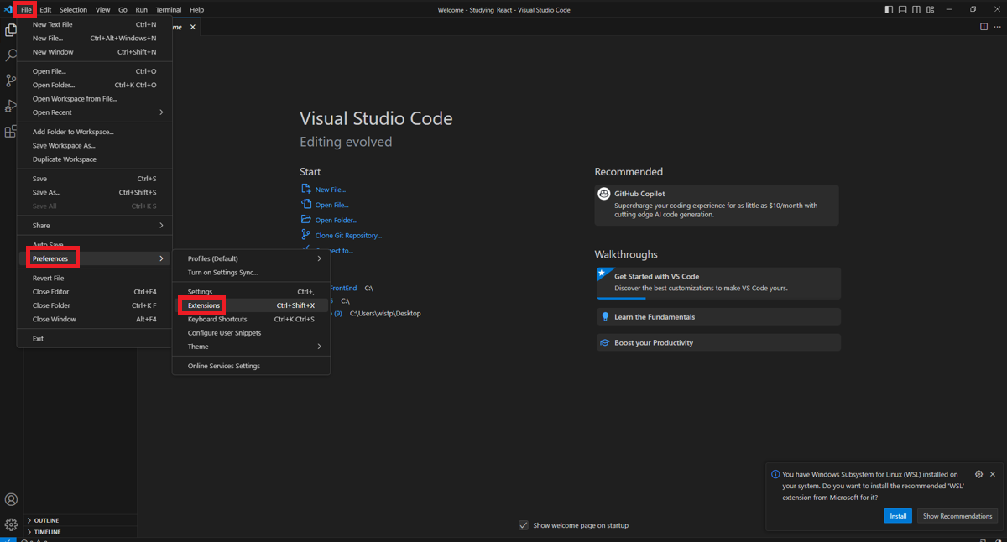Image resolution: width=1007 pixels, height=542 pixels.
Task: Open the Help menu
Action: [196, 10]
